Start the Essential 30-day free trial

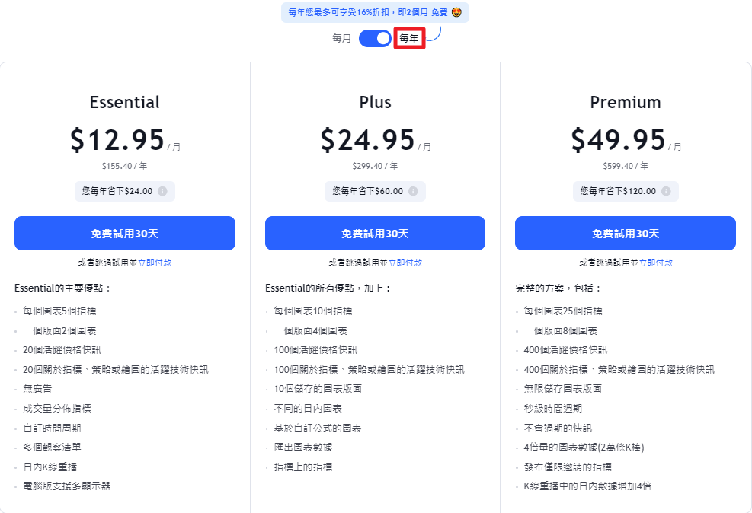click(x=125, y=233)
